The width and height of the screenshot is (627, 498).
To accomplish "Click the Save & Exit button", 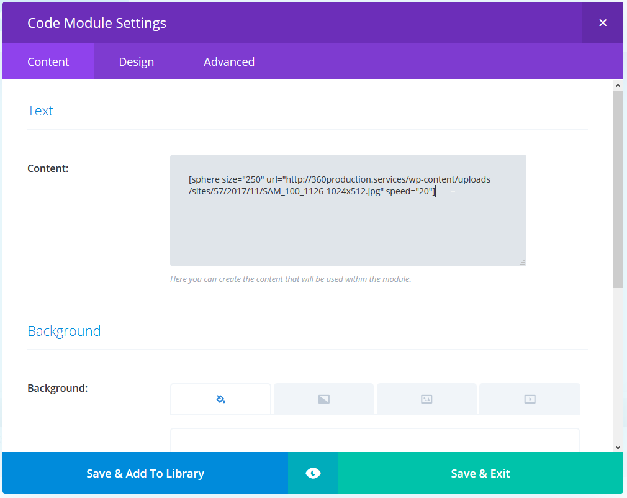I will (x=480, y=473).
